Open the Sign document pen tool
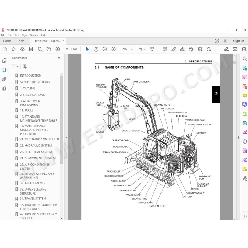248x248 pixels. tap(182, 49)
